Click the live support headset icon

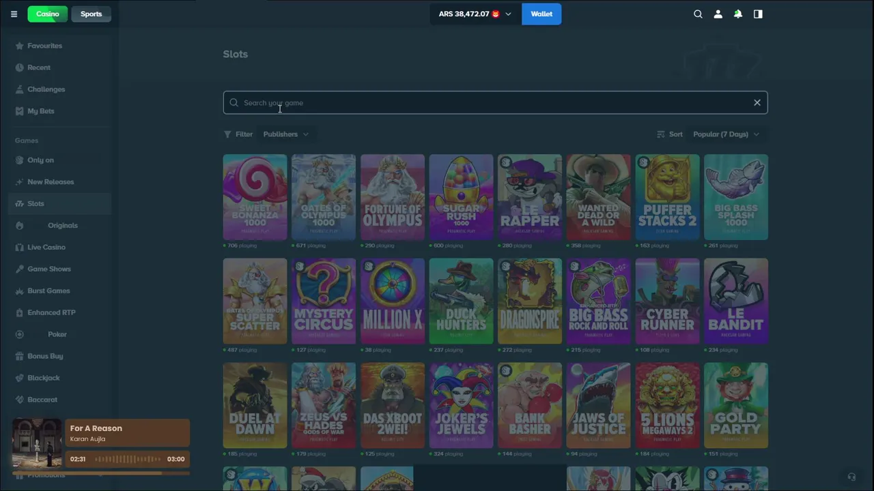pyautogui.click(x=851, y=477)
